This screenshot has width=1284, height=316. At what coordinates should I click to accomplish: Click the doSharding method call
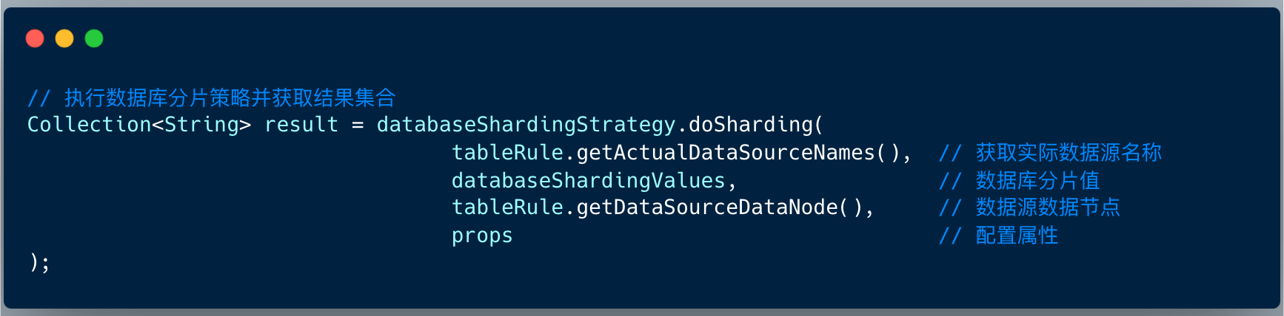point(750,125)
